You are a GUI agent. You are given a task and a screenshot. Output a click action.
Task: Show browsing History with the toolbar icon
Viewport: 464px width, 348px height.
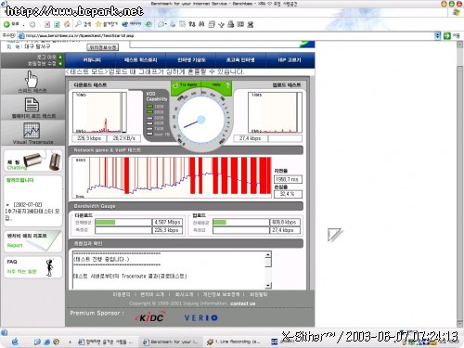point(148,24)
